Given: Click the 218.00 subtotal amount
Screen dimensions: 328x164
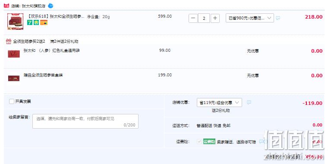Looking at the screenshot, I should coord(314,17).
